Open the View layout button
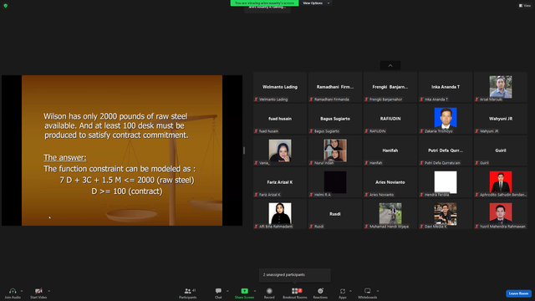This screenshot has width=535, height=301. pos(525,6)
